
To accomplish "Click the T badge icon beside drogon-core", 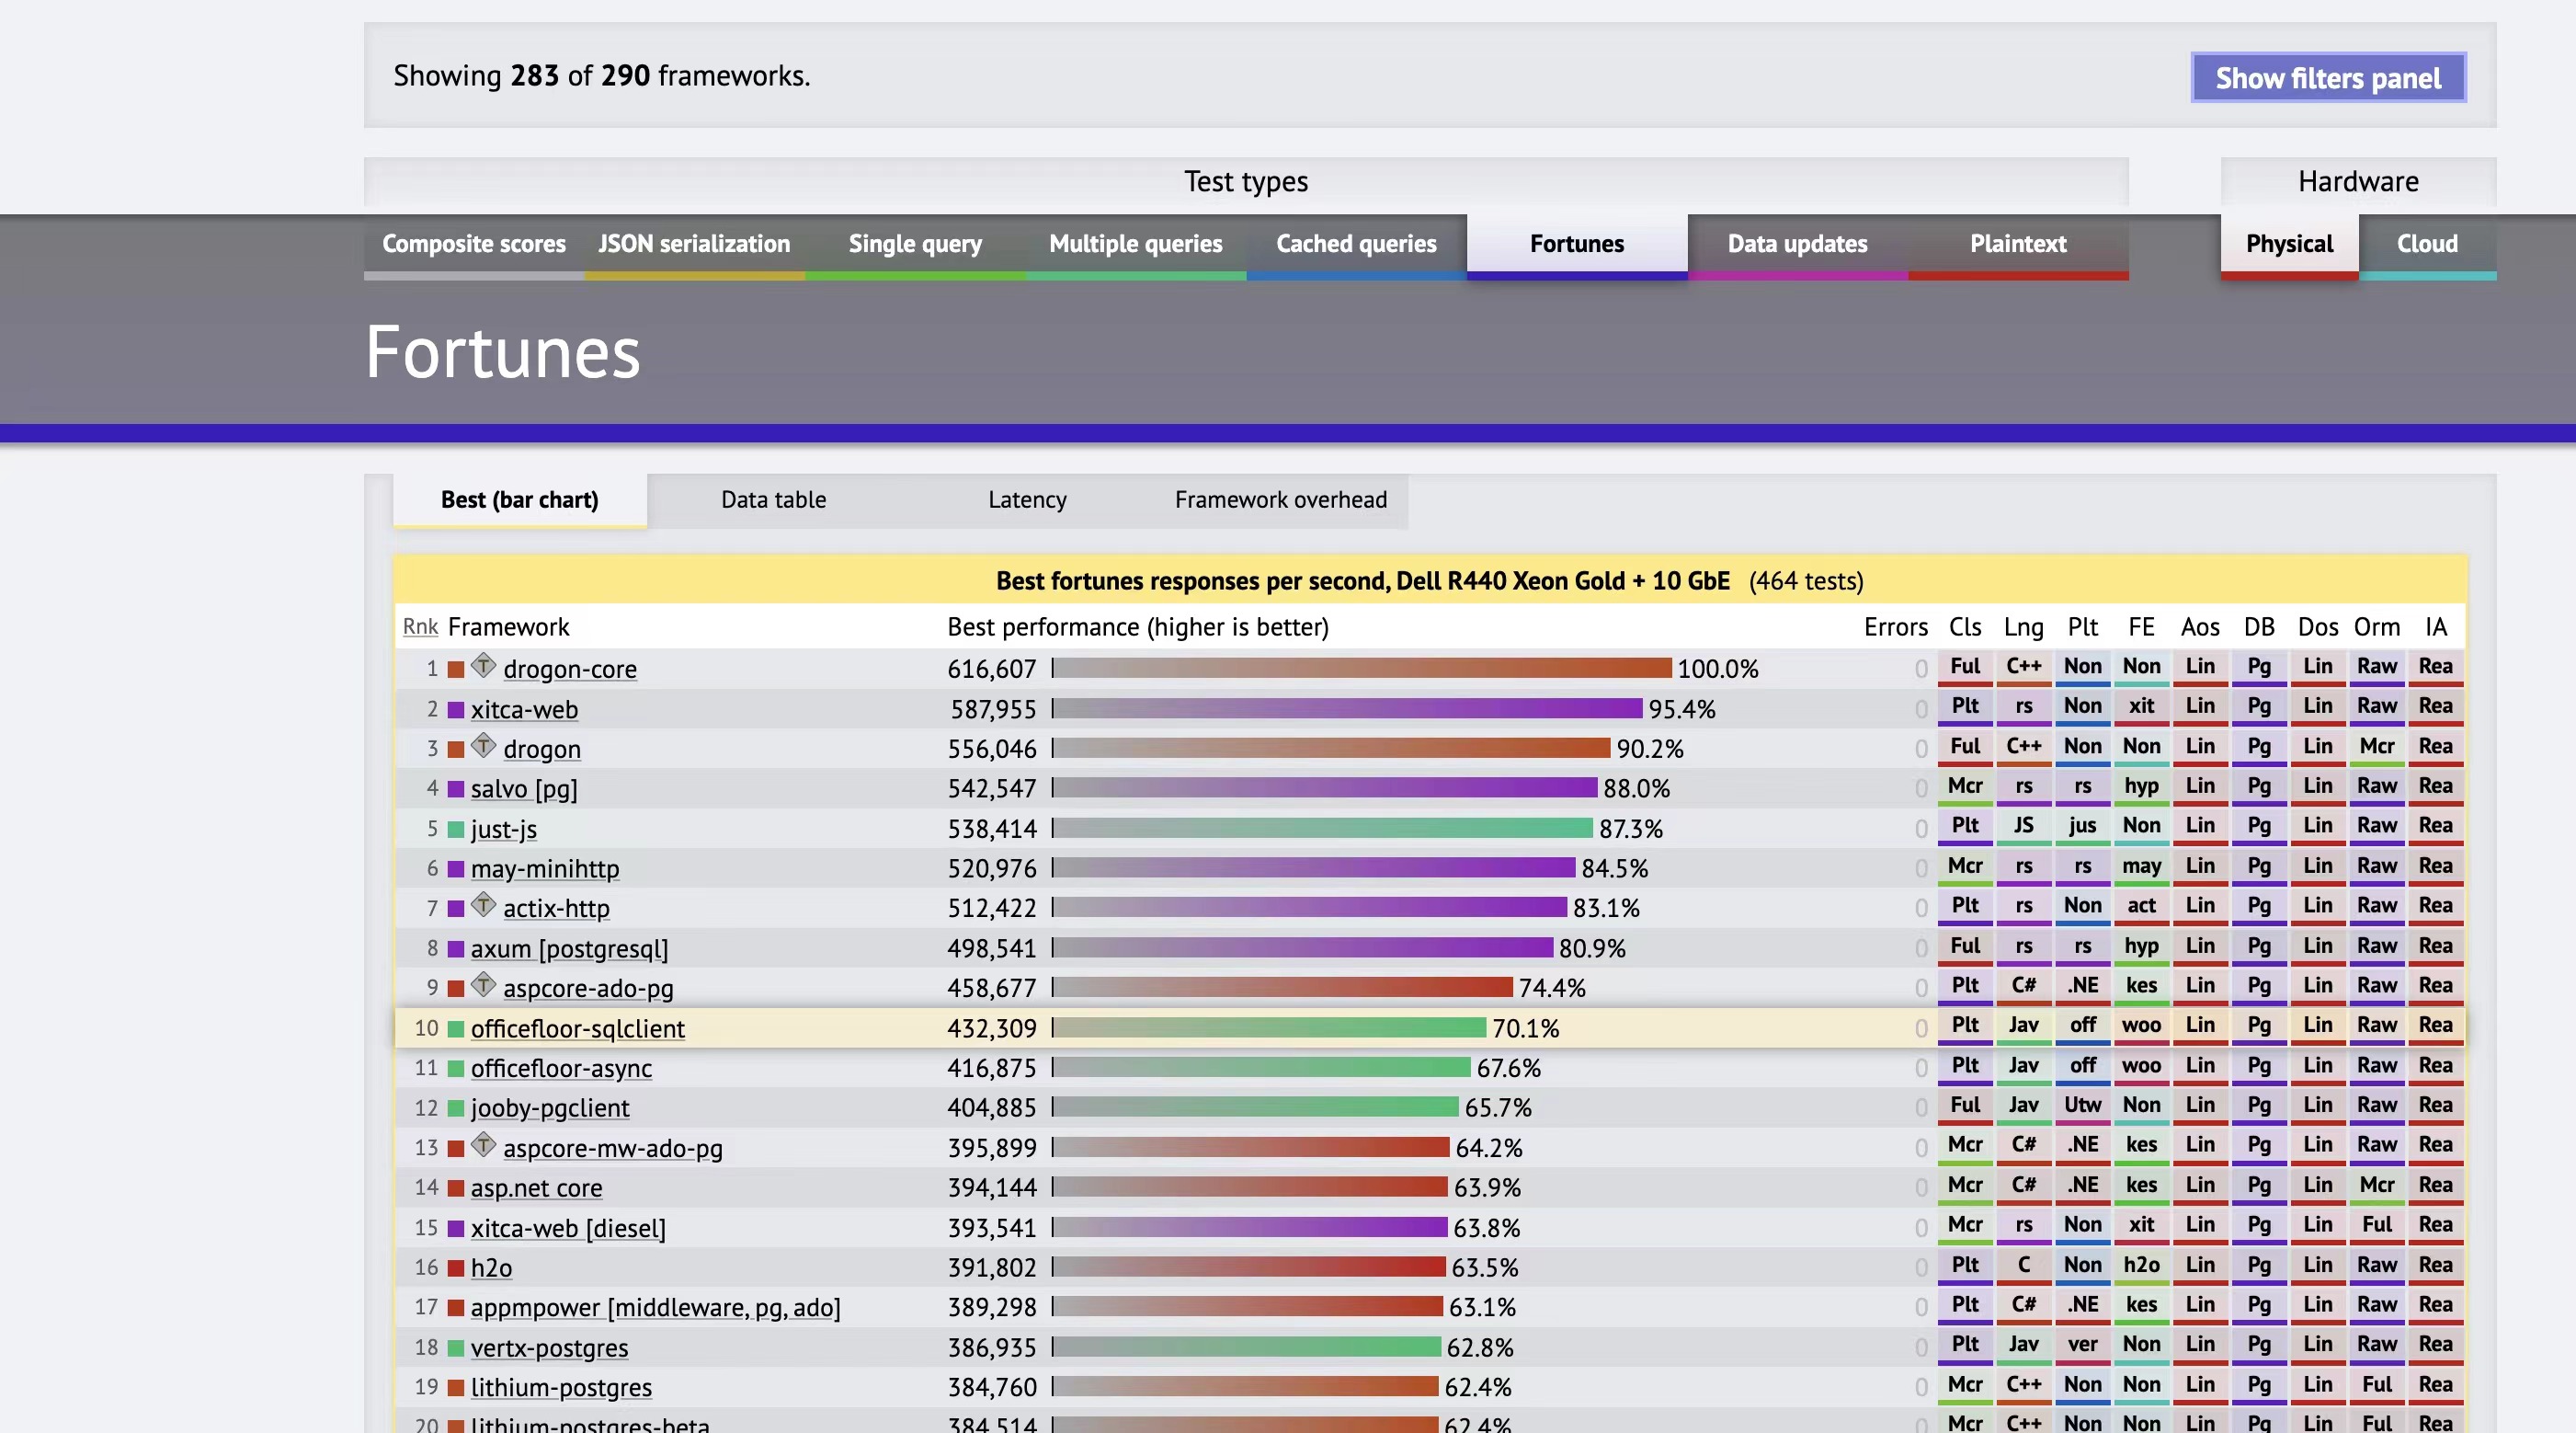I will pos(483,666).
